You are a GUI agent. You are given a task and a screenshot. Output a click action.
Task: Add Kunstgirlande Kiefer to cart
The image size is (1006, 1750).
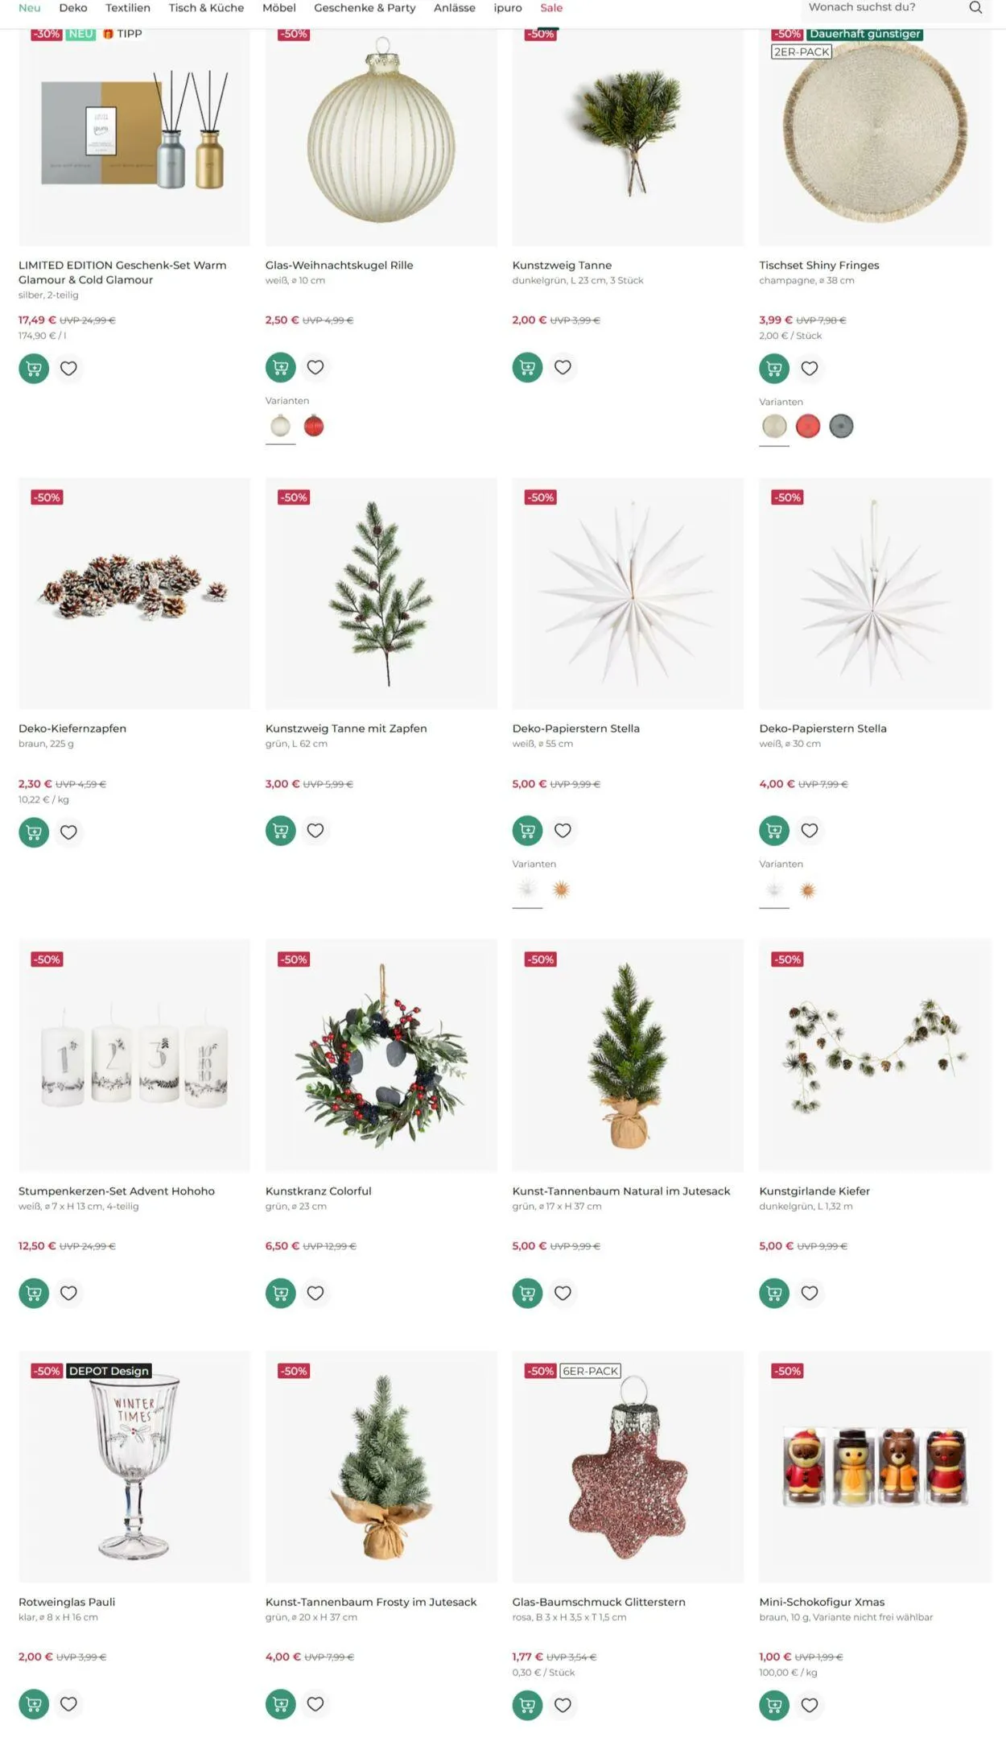tap(773, 1293)
